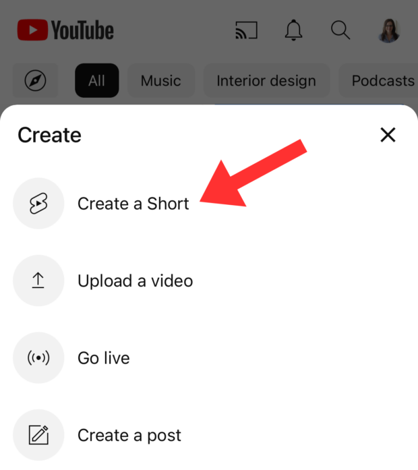The image size is (418, 470).
Task: Tap the Create panel heading
Action: click(x=49, y=135)
